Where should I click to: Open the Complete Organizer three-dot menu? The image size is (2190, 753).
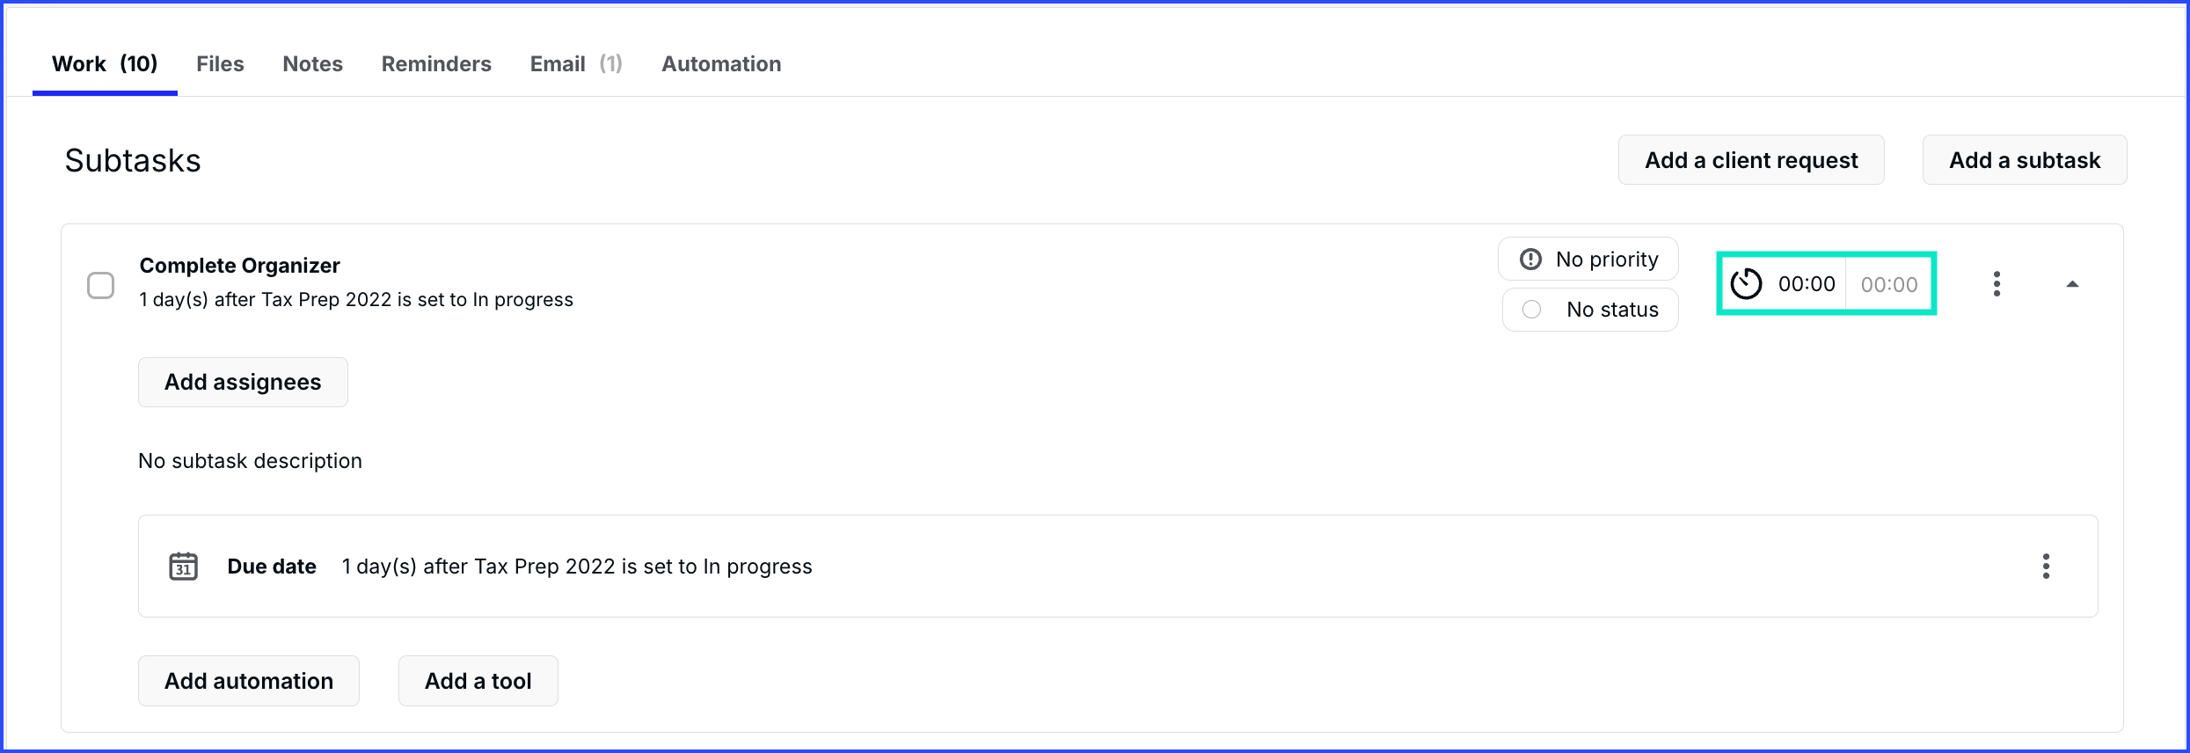[1997, 283]
